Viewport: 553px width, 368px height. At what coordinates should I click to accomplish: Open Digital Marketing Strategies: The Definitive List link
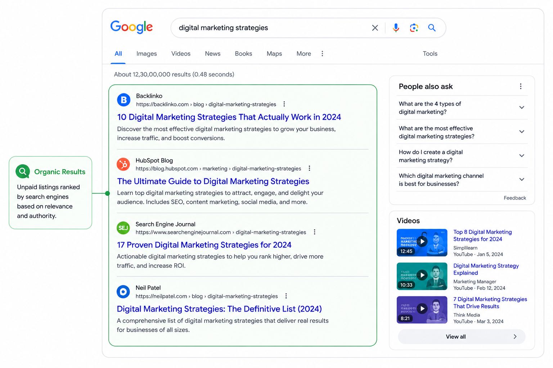(x=219, y=309)
